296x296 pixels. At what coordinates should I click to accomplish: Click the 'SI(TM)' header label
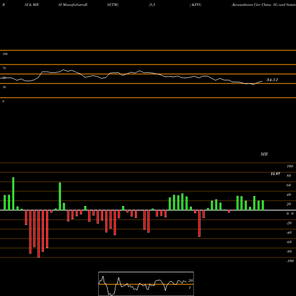tap(112, 5)
